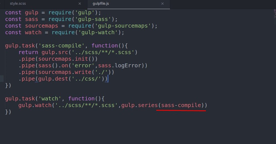This screenshot has height=144, width=276.
Task: Click sourcemaps.write call
Action: (x=65, y=72)
